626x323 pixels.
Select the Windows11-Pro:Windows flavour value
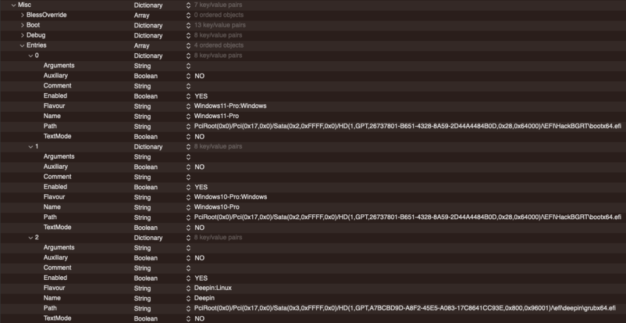point(230,106)
